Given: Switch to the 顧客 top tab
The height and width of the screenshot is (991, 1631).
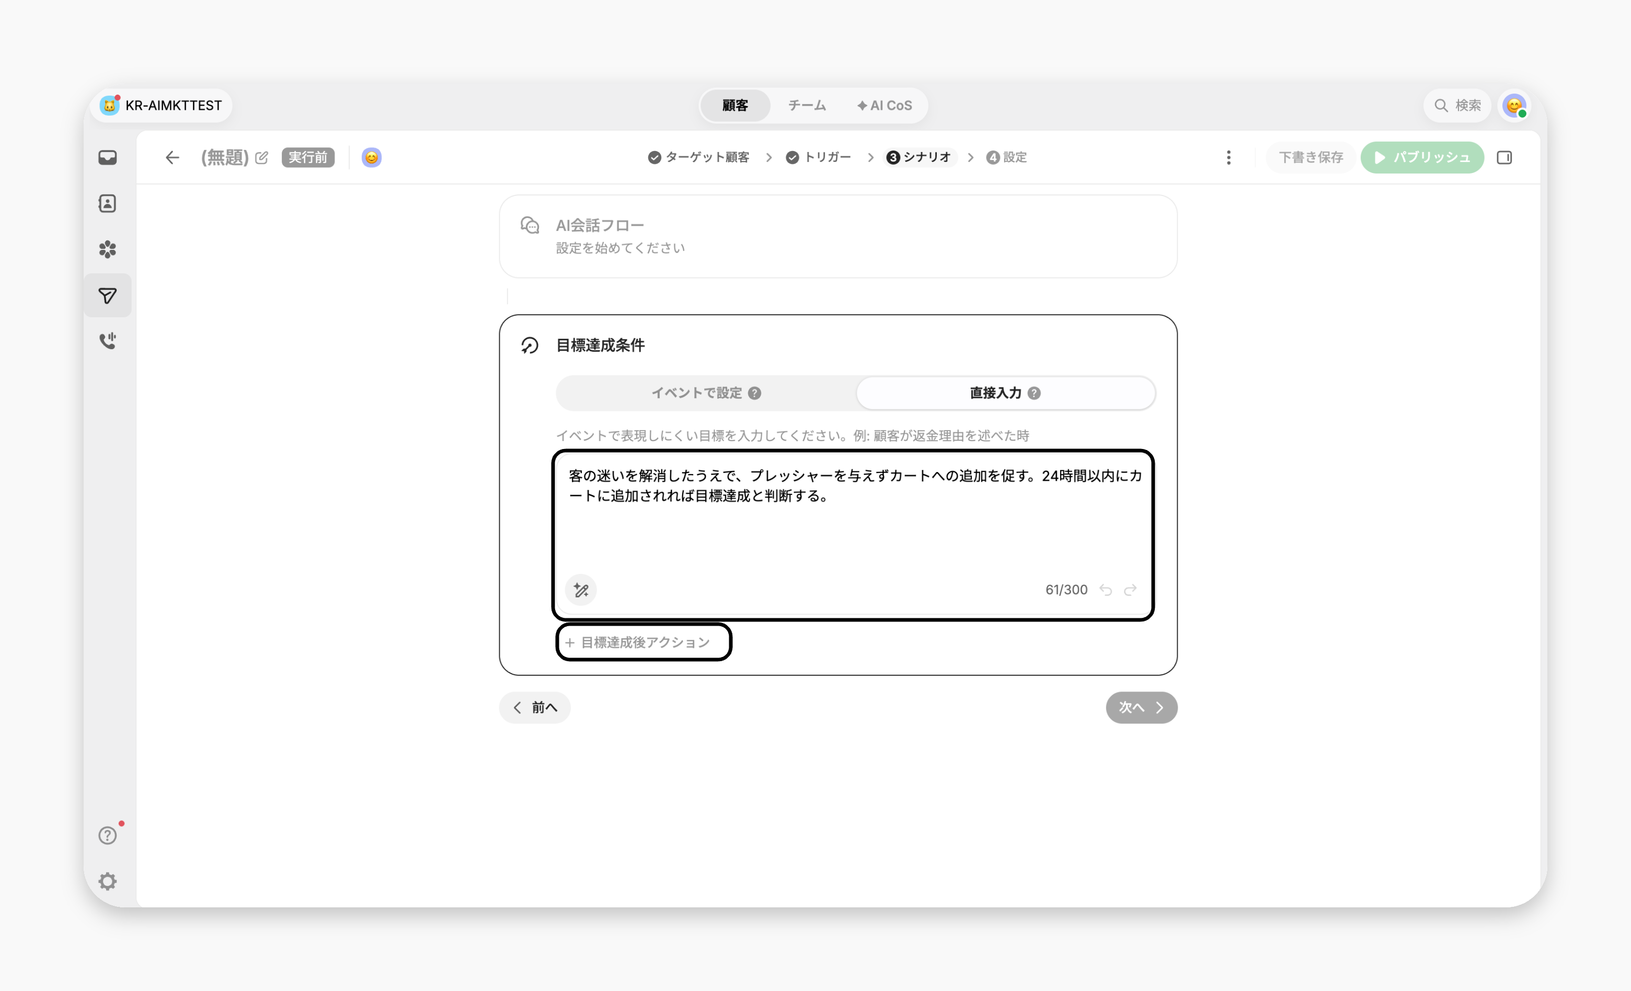Looking at the screenshot, I should click(x=735, y=105).
